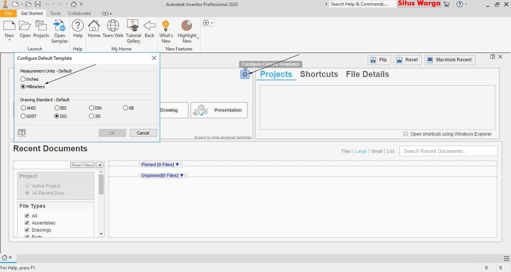The width and height of the screenshot is (511, 272).
Task: Open the Projects ribbon icon
Action: coord(41,26)
